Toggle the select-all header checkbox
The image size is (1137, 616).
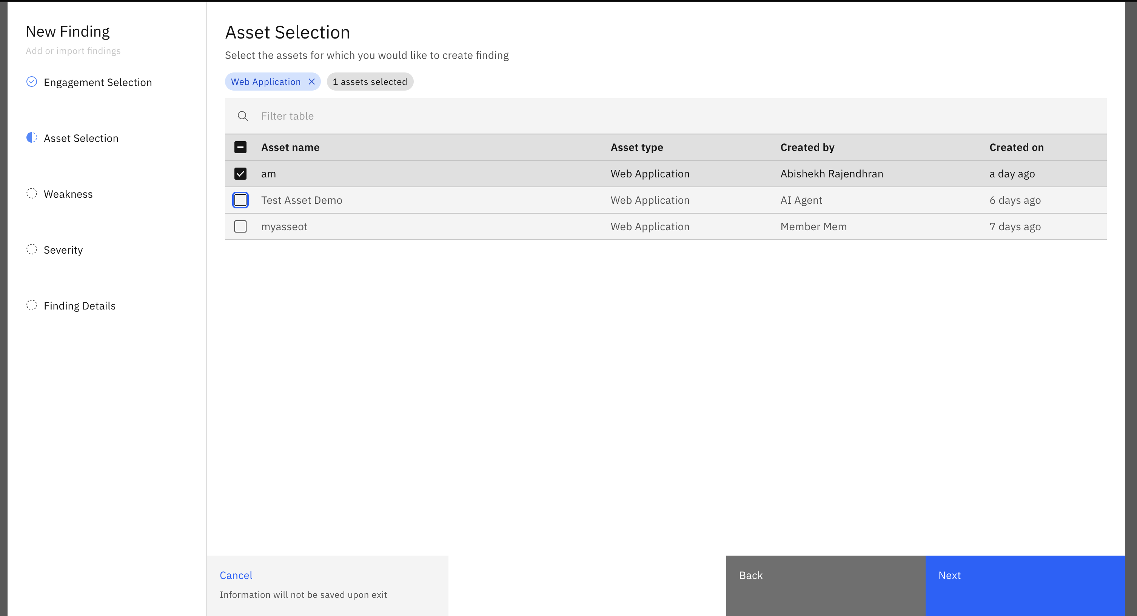pyautogui.click(x=240, y=147)
